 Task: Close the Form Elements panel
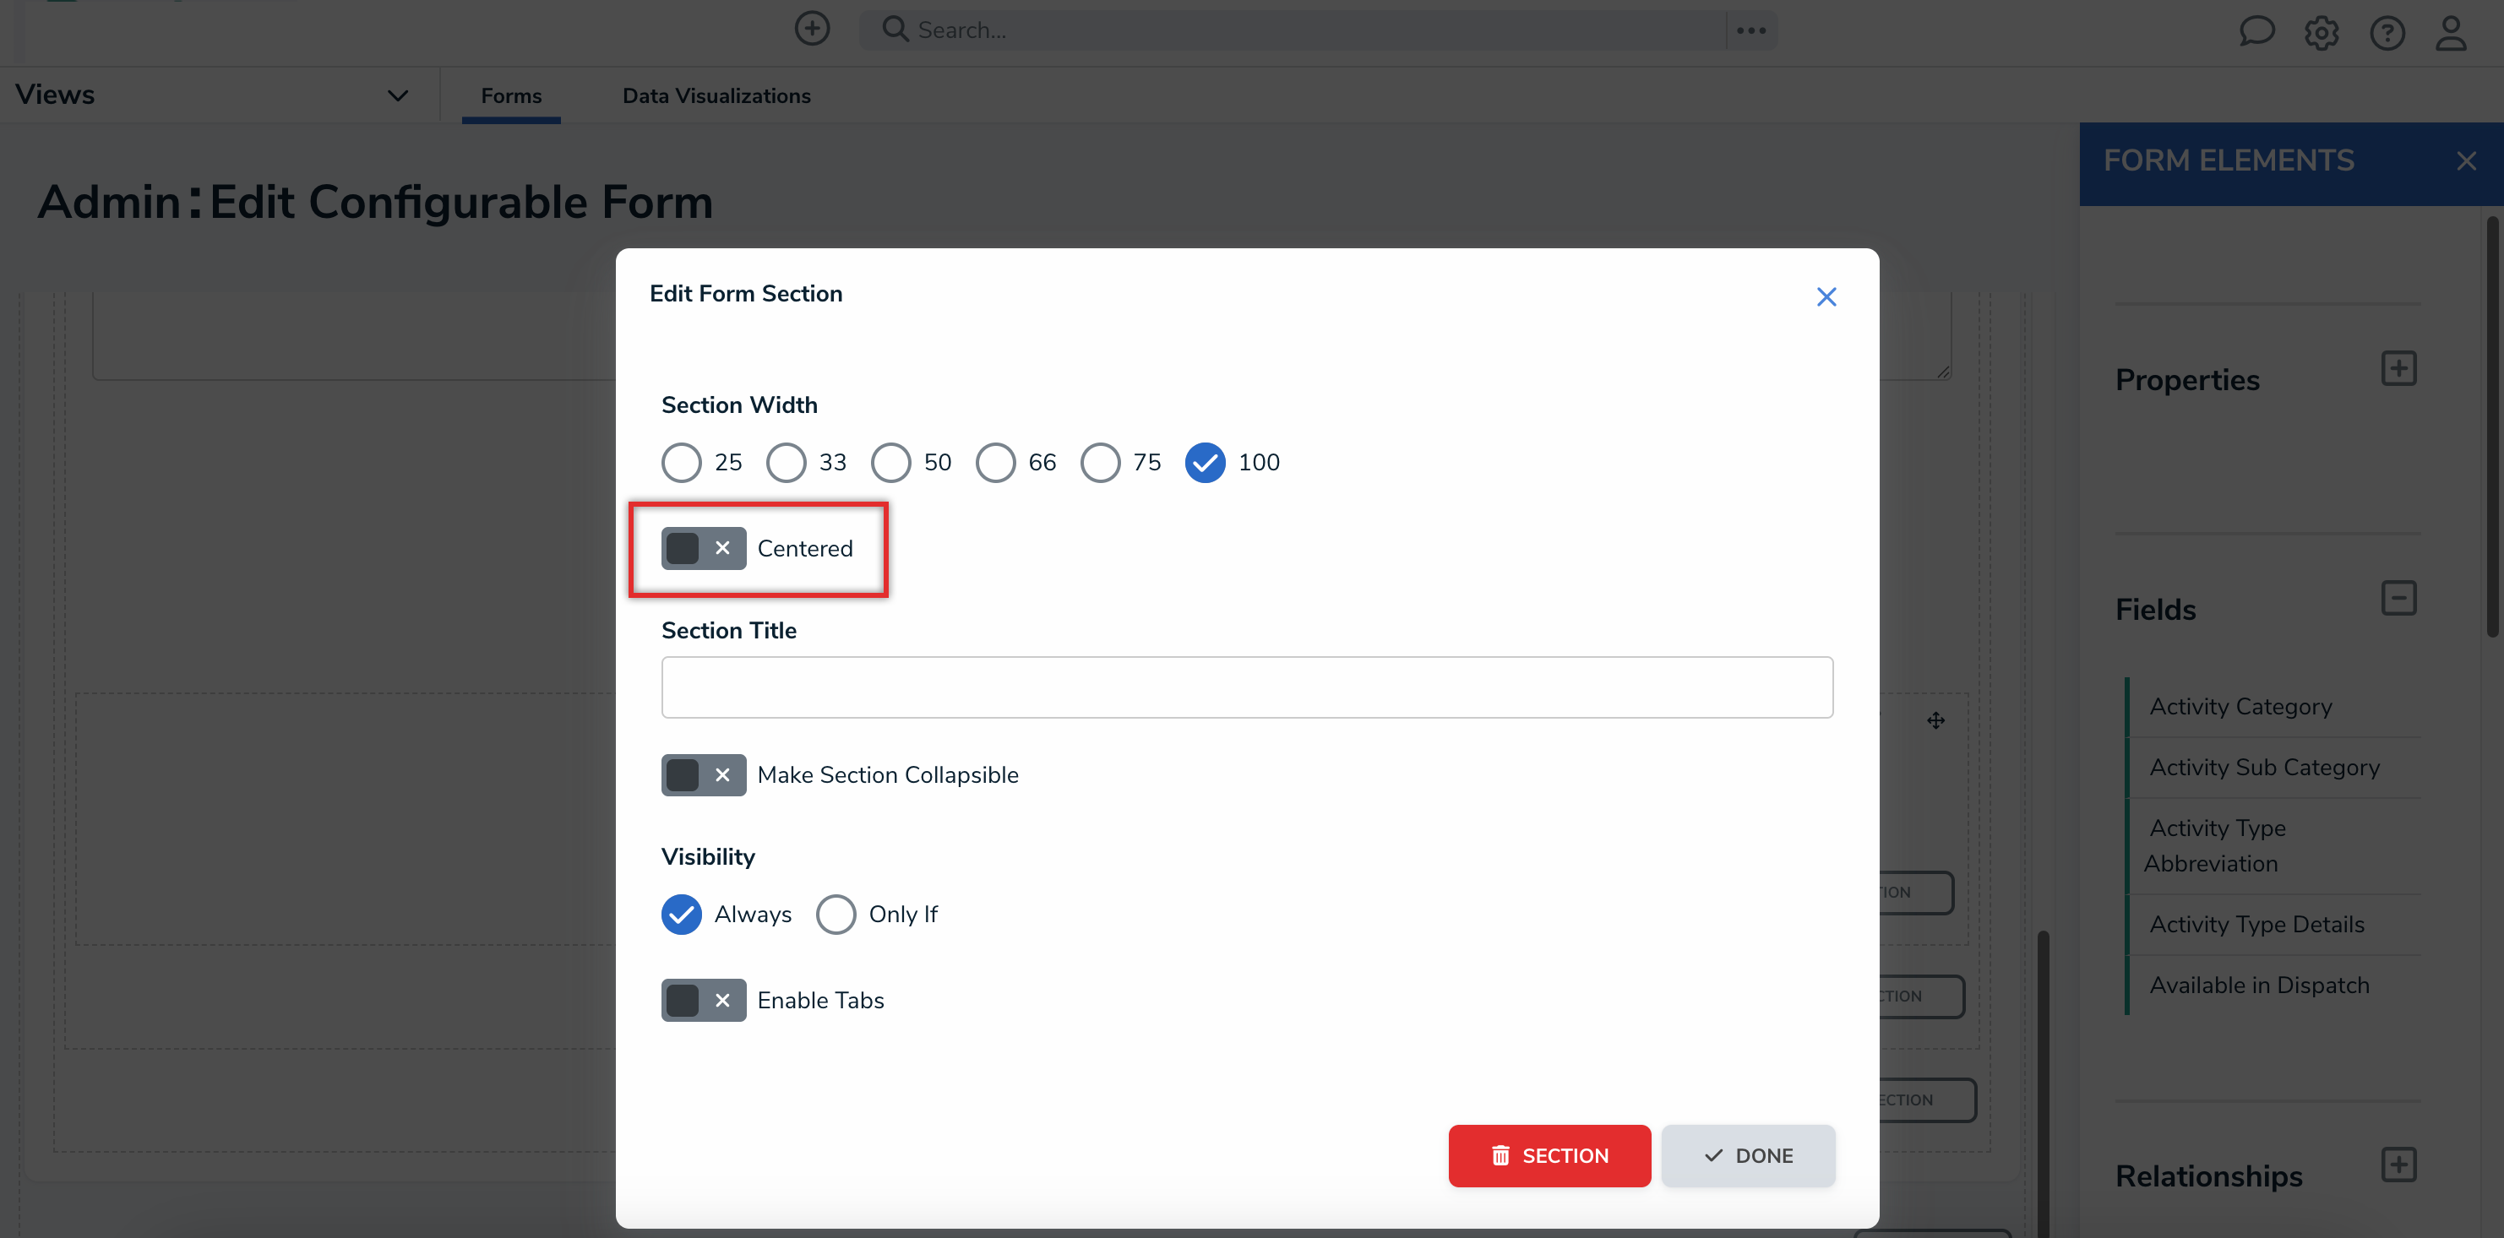pyautogui.click(x=2465, y=161)
